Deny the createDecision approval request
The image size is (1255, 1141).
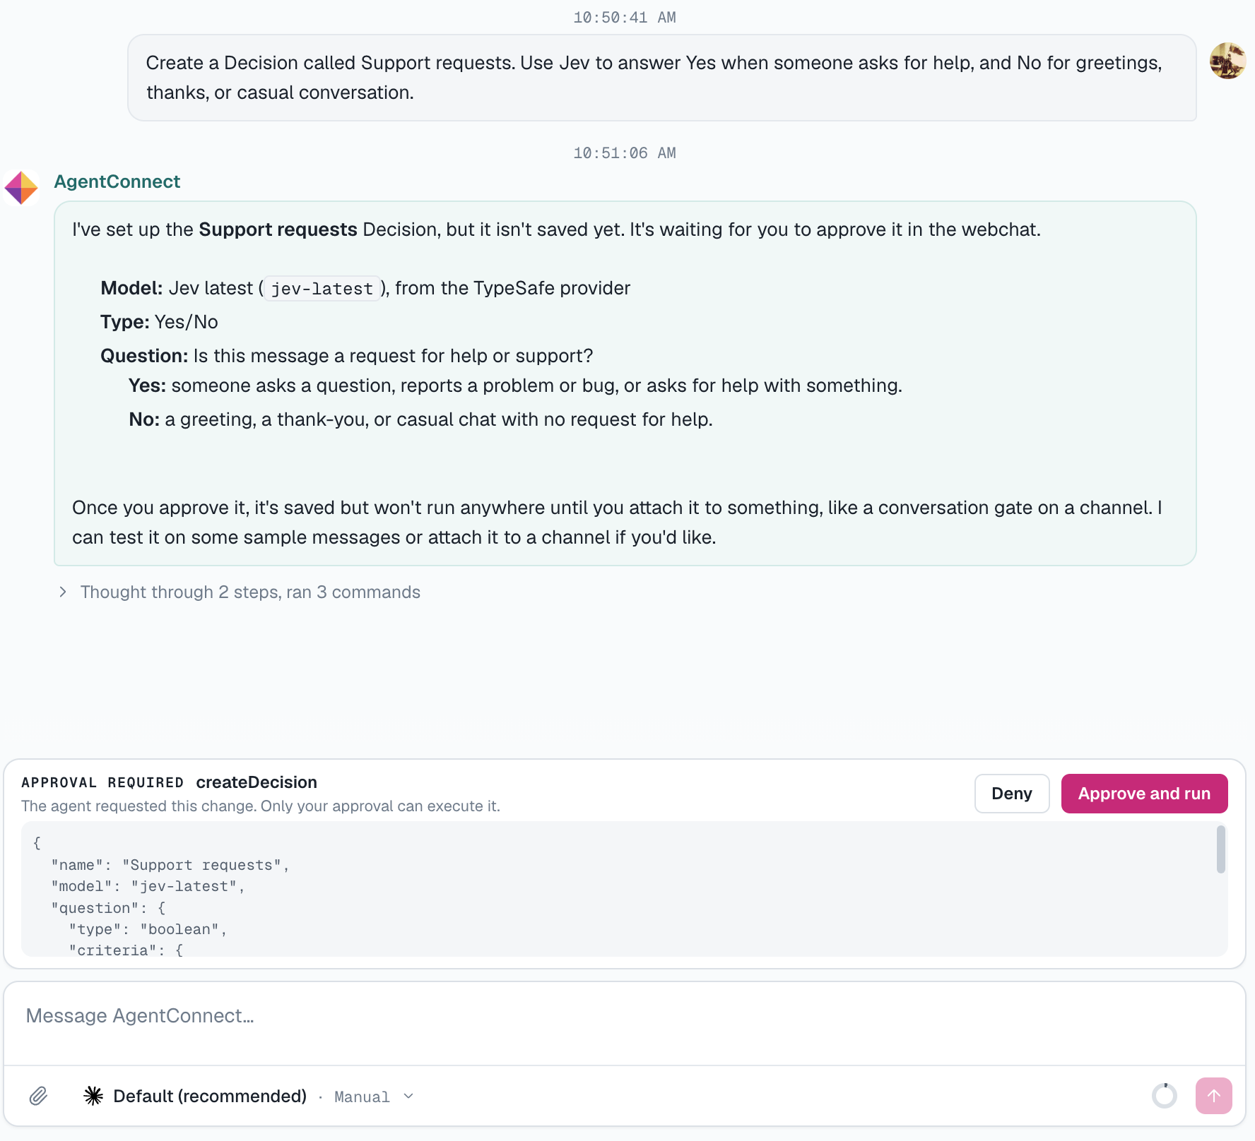point(1011,794)
